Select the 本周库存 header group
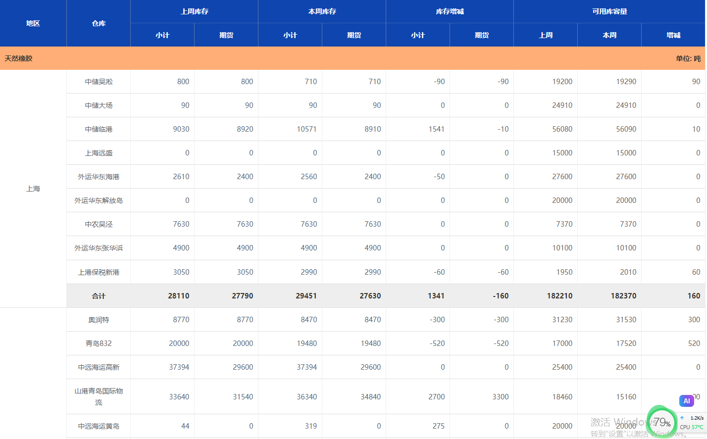707x439 pixels. coord(322,11)
